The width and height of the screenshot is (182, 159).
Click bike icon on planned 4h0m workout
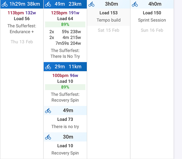[x=135, y=4]
